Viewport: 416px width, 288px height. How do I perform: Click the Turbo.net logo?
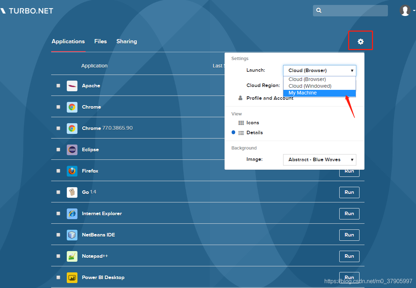27,11
